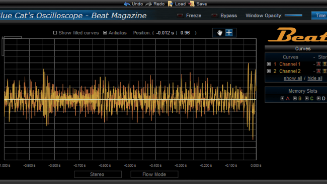Store Channel 1 into slot A
Screen dimensions: 327x184
click(x=318, y=64)
